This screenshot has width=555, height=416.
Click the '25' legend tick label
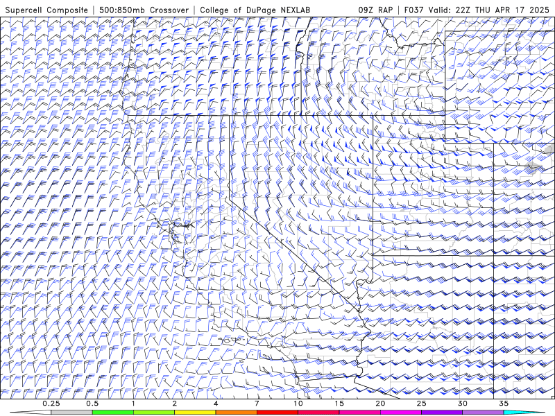(422, 404)
